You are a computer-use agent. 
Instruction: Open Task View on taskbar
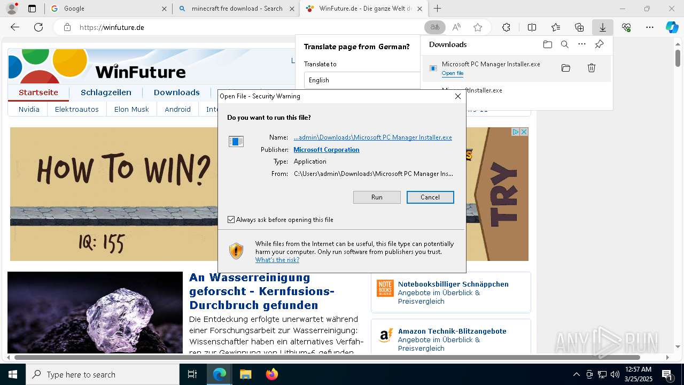point(192,374)
